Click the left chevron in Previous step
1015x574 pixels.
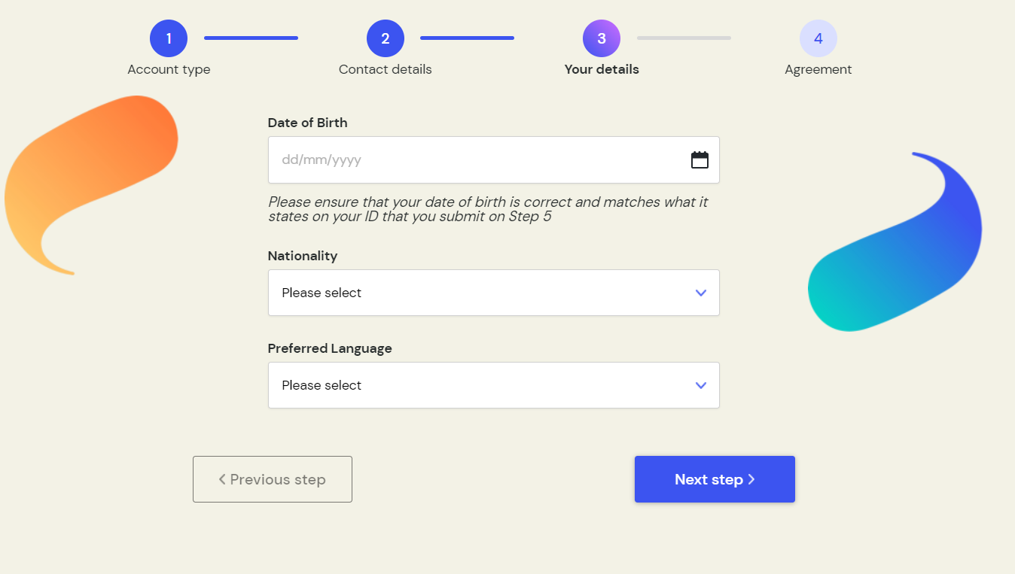coord(222,479)
